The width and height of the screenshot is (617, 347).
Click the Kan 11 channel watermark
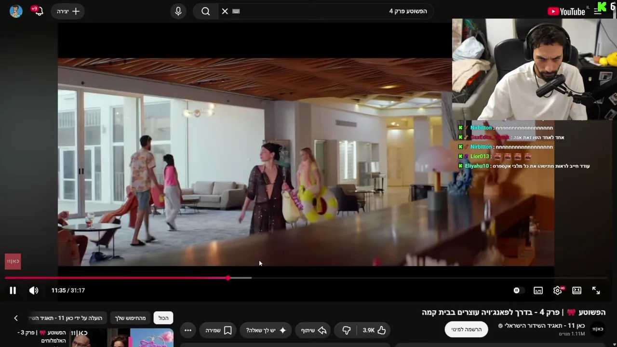[13, 261]
